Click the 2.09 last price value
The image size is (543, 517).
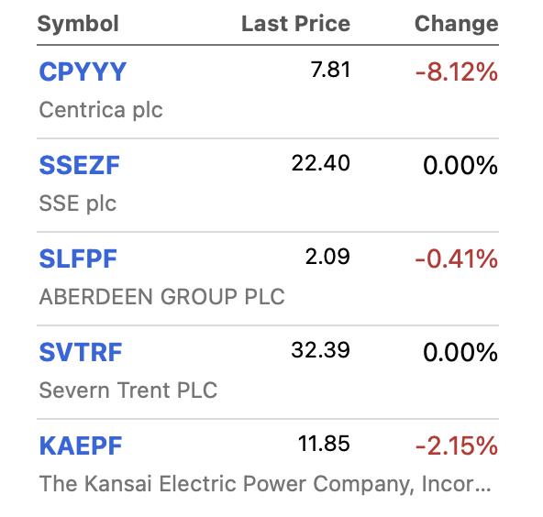(x=327, y=257)
